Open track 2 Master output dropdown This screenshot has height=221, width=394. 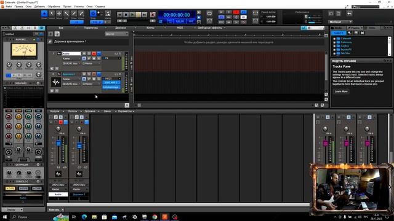pos(92,83)
